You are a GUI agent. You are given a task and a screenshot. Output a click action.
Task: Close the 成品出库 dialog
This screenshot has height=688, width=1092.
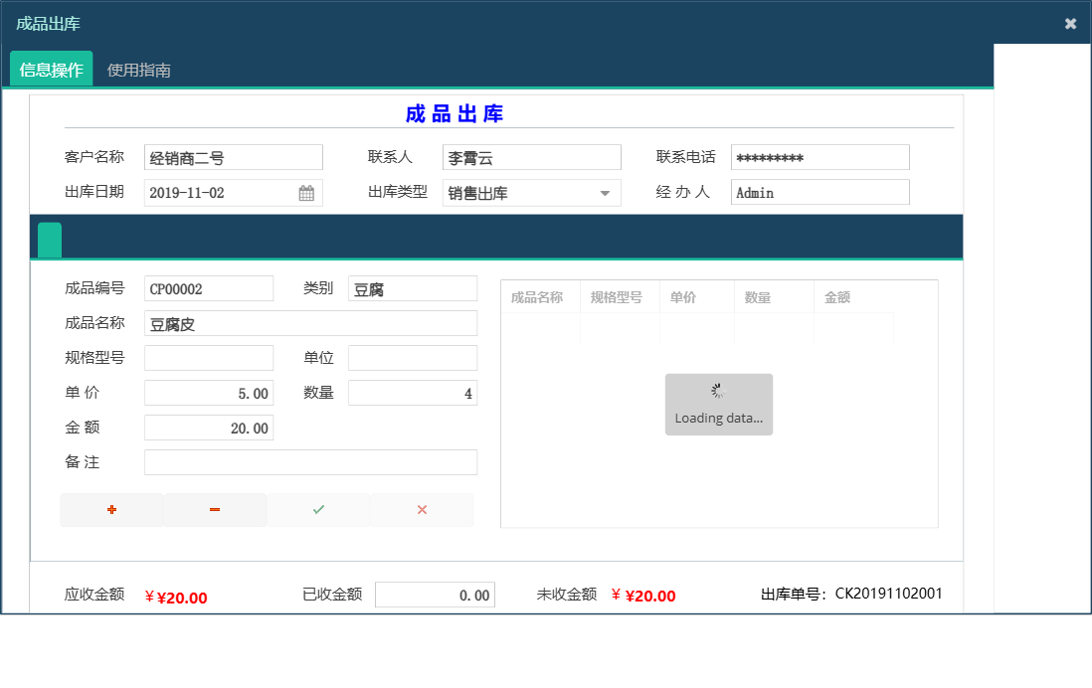[x=1070, y=23]
